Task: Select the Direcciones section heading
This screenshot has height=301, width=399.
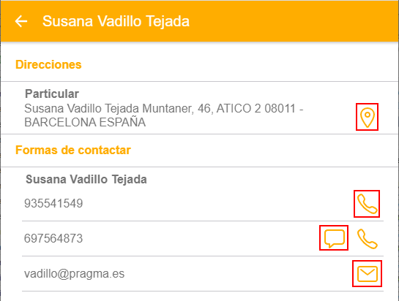Action: [48, 64]
